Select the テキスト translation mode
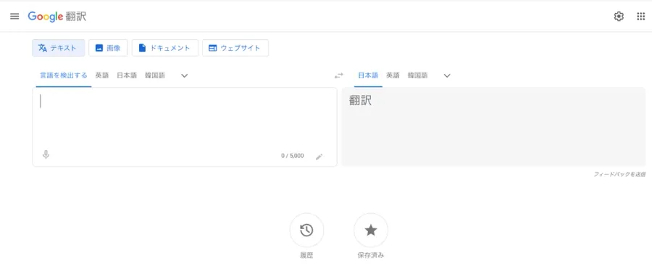The width and height of the screenshot is (652, 266). click(59, 48)
